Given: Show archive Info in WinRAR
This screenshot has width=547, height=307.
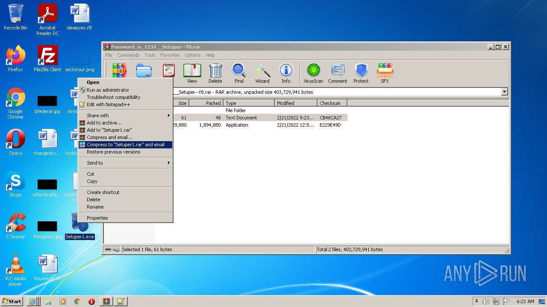Looking at the screenshot, I should click(x=286, y=73).
